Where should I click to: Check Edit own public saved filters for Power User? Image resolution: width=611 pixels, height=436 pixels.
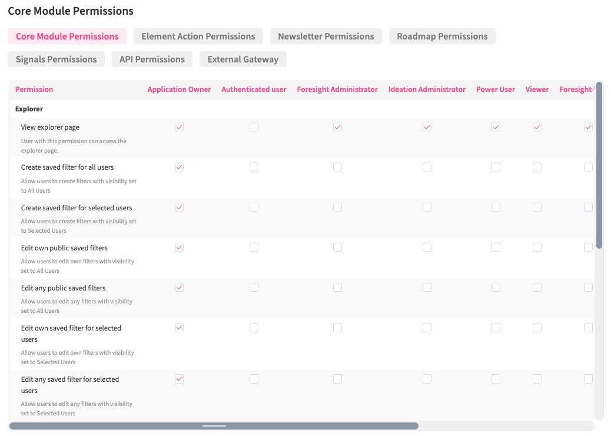(x=496, y=247)
